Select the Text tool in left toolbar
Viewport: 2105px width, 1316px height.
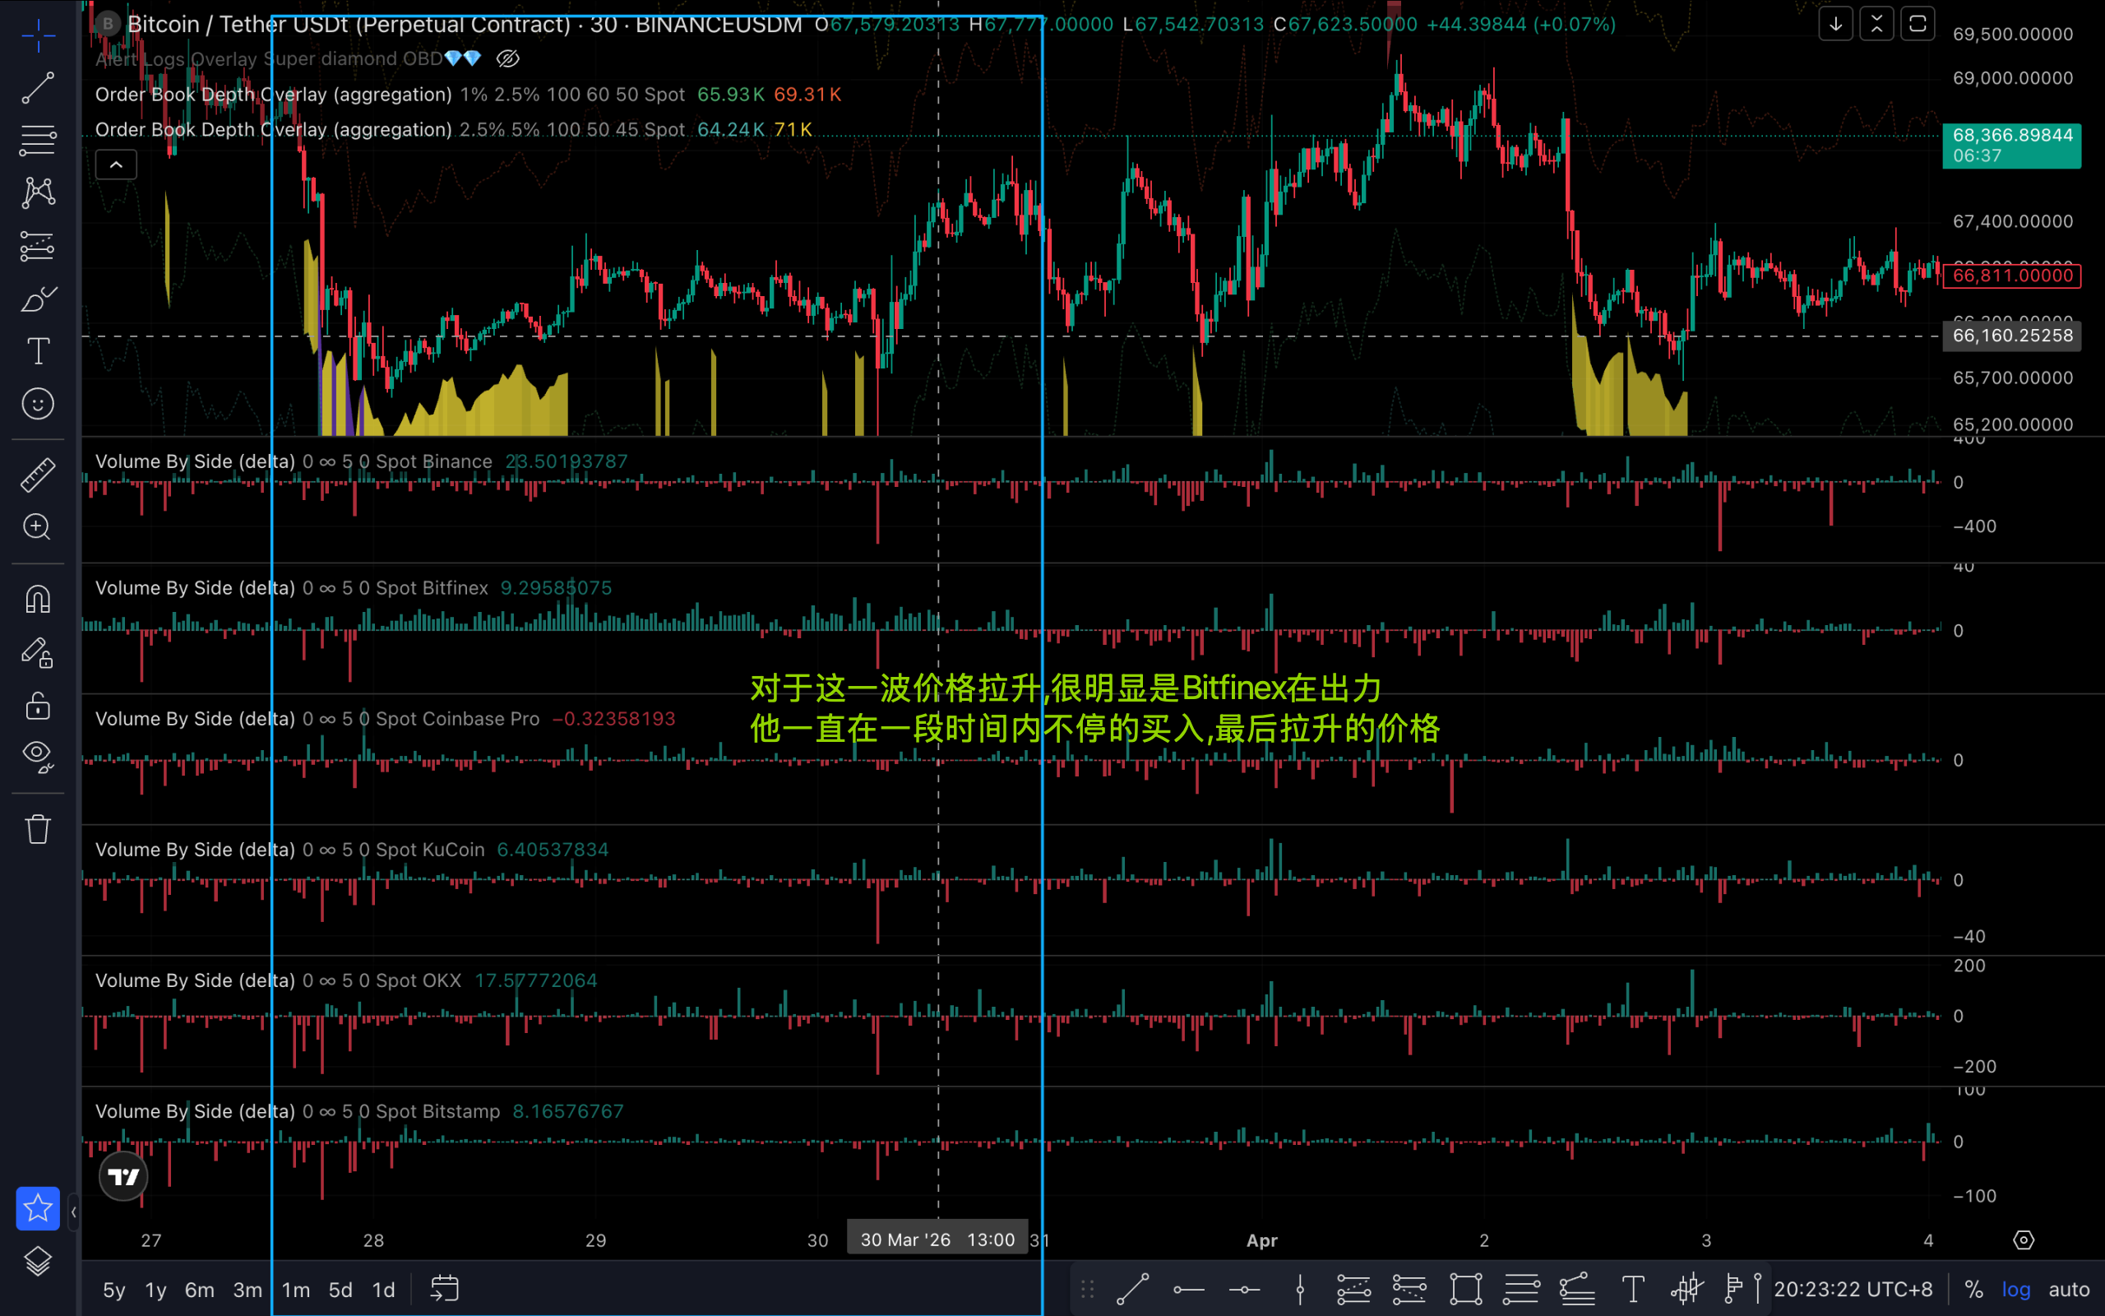click(37, 352)
